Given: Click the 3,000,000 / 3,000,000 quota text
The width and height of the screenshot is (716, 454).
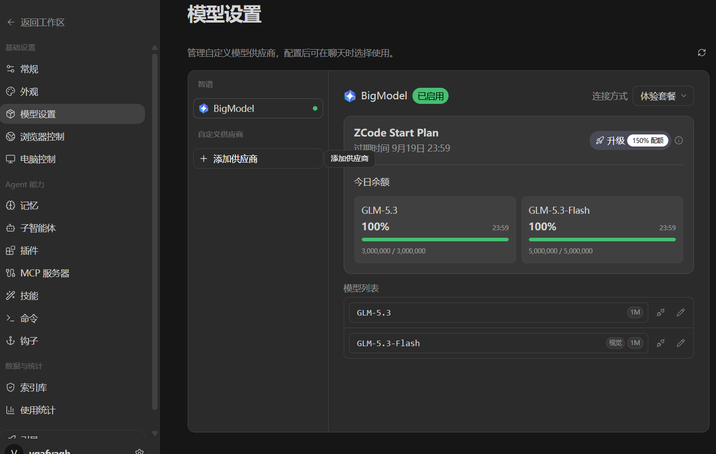Looking at the screenshot, I should click(393, 251).
